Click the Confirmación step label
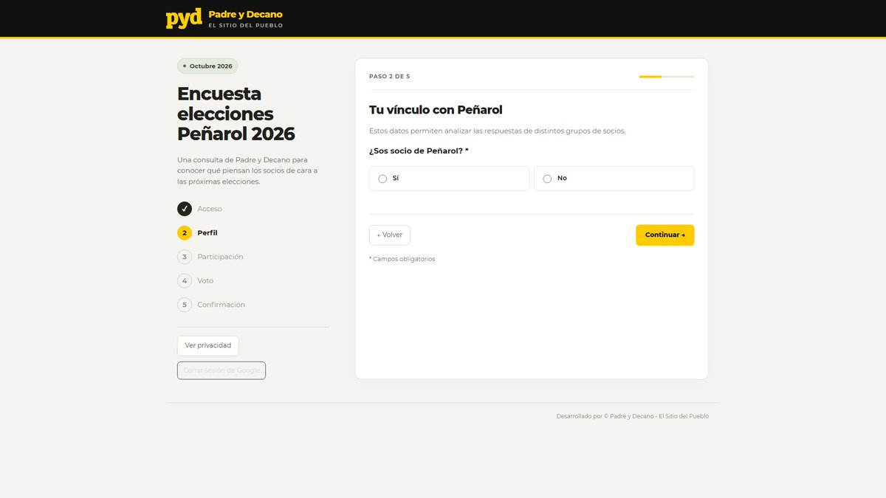The image size is (886, 498). click(221, 305)
